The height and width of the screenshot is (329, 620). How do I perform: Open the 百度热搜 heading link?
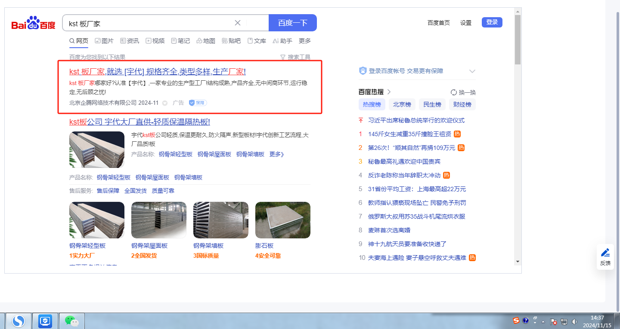pyautogui.click(x=375, y=92)
